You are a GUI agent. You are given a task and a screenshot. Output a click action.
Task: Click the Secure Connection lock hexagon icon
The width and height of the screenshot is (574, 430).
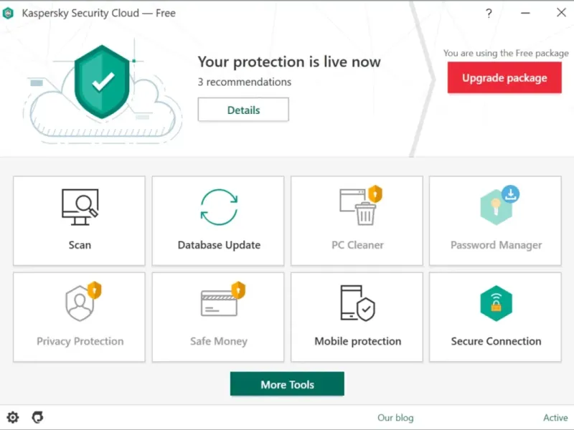click(x=496, y=303)
